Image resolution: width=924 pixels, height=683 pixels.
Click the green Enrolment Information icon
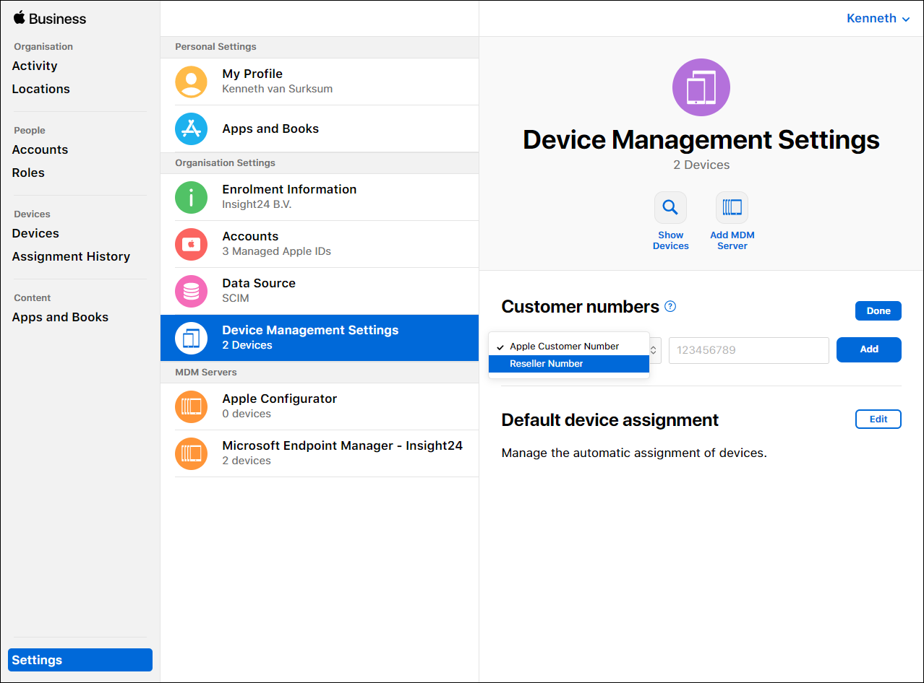(191, 197)
